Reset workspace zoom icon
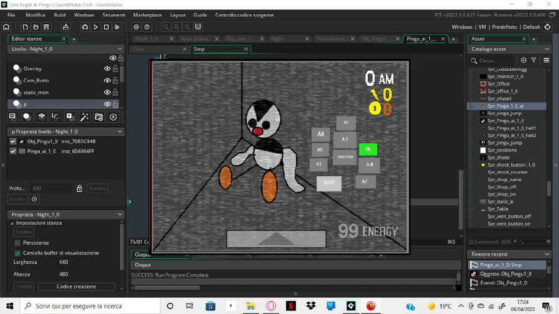Viewport: 559px width, 314px height. [x=176, y=27]
